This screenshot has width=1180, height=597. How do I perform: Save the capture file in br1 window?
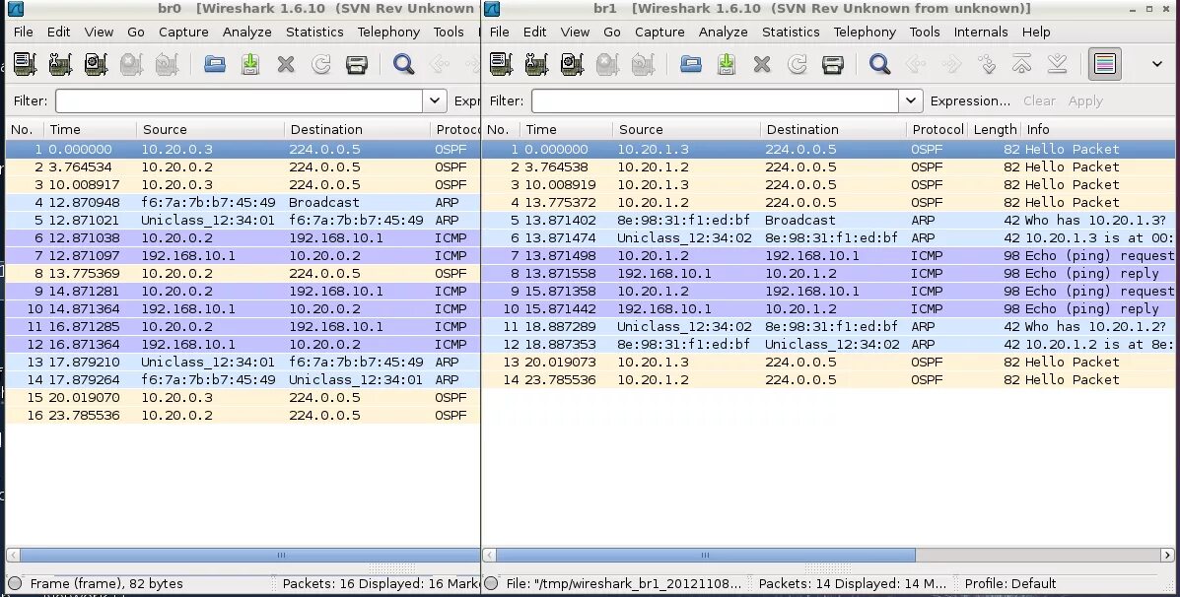727,65
